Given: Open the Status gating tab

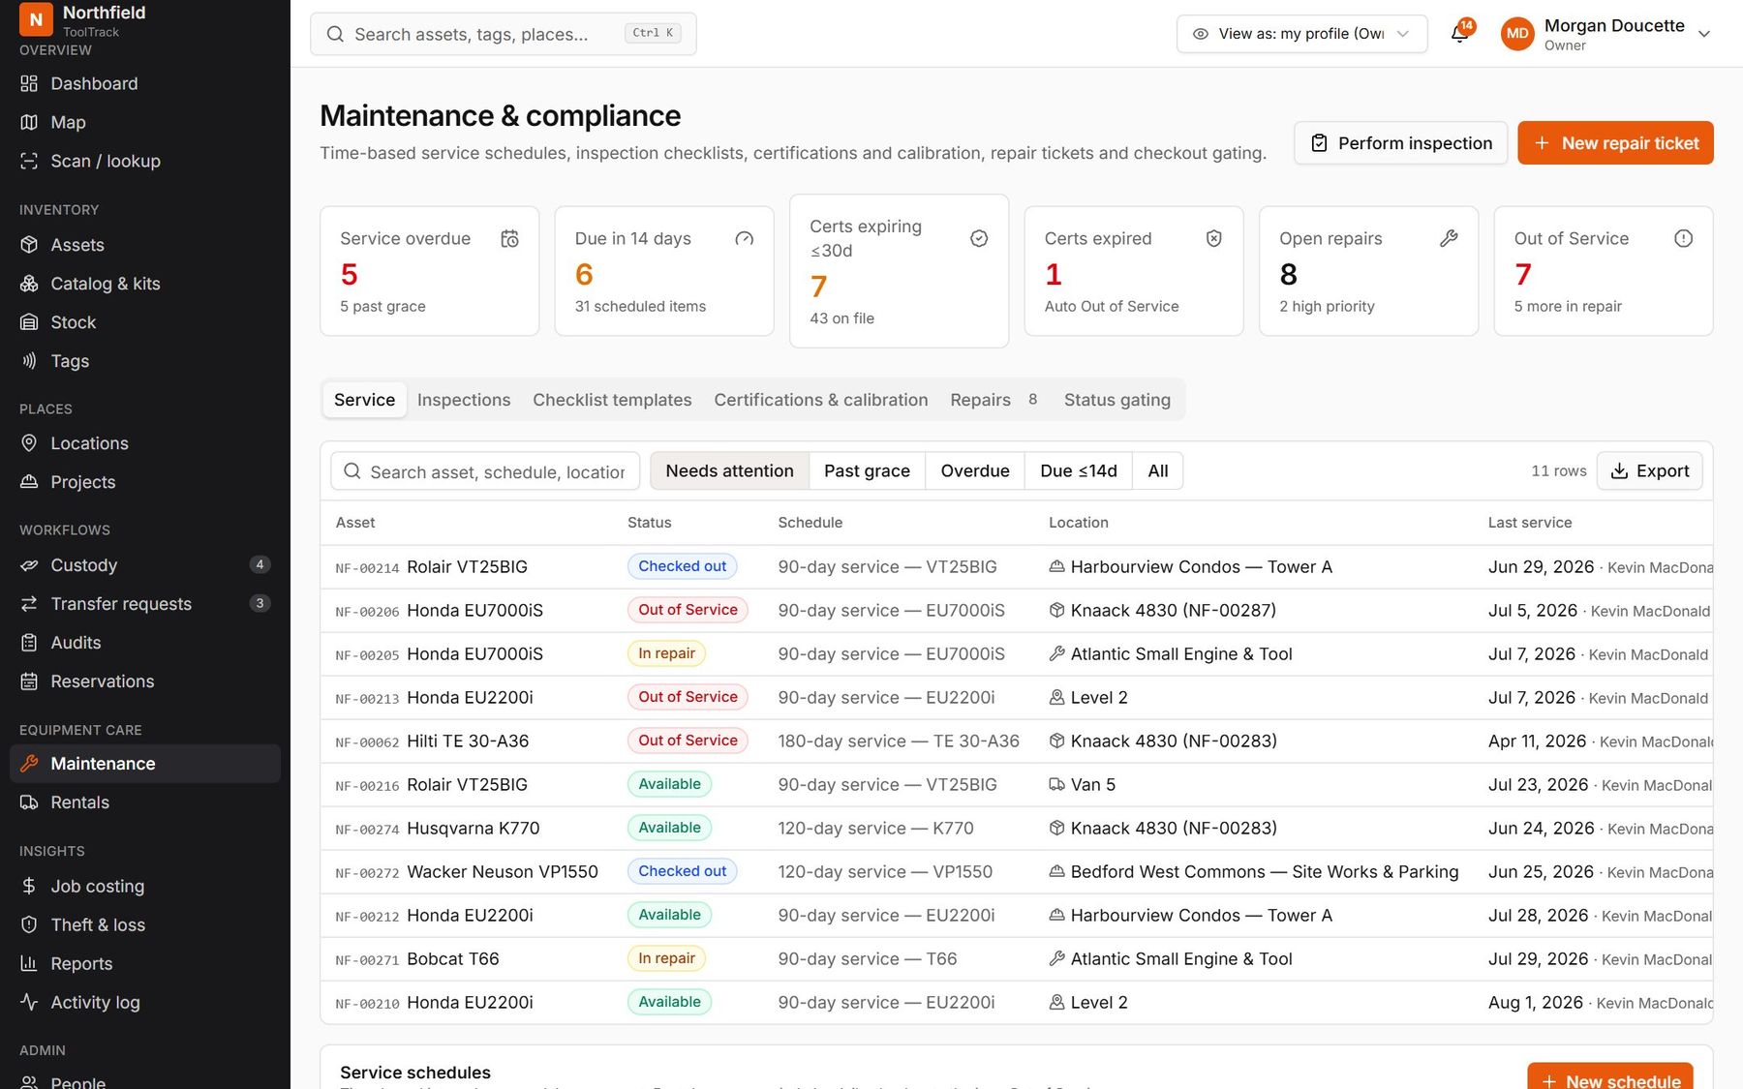Looking at the screenshot, I should click(x=1117, y=400).
